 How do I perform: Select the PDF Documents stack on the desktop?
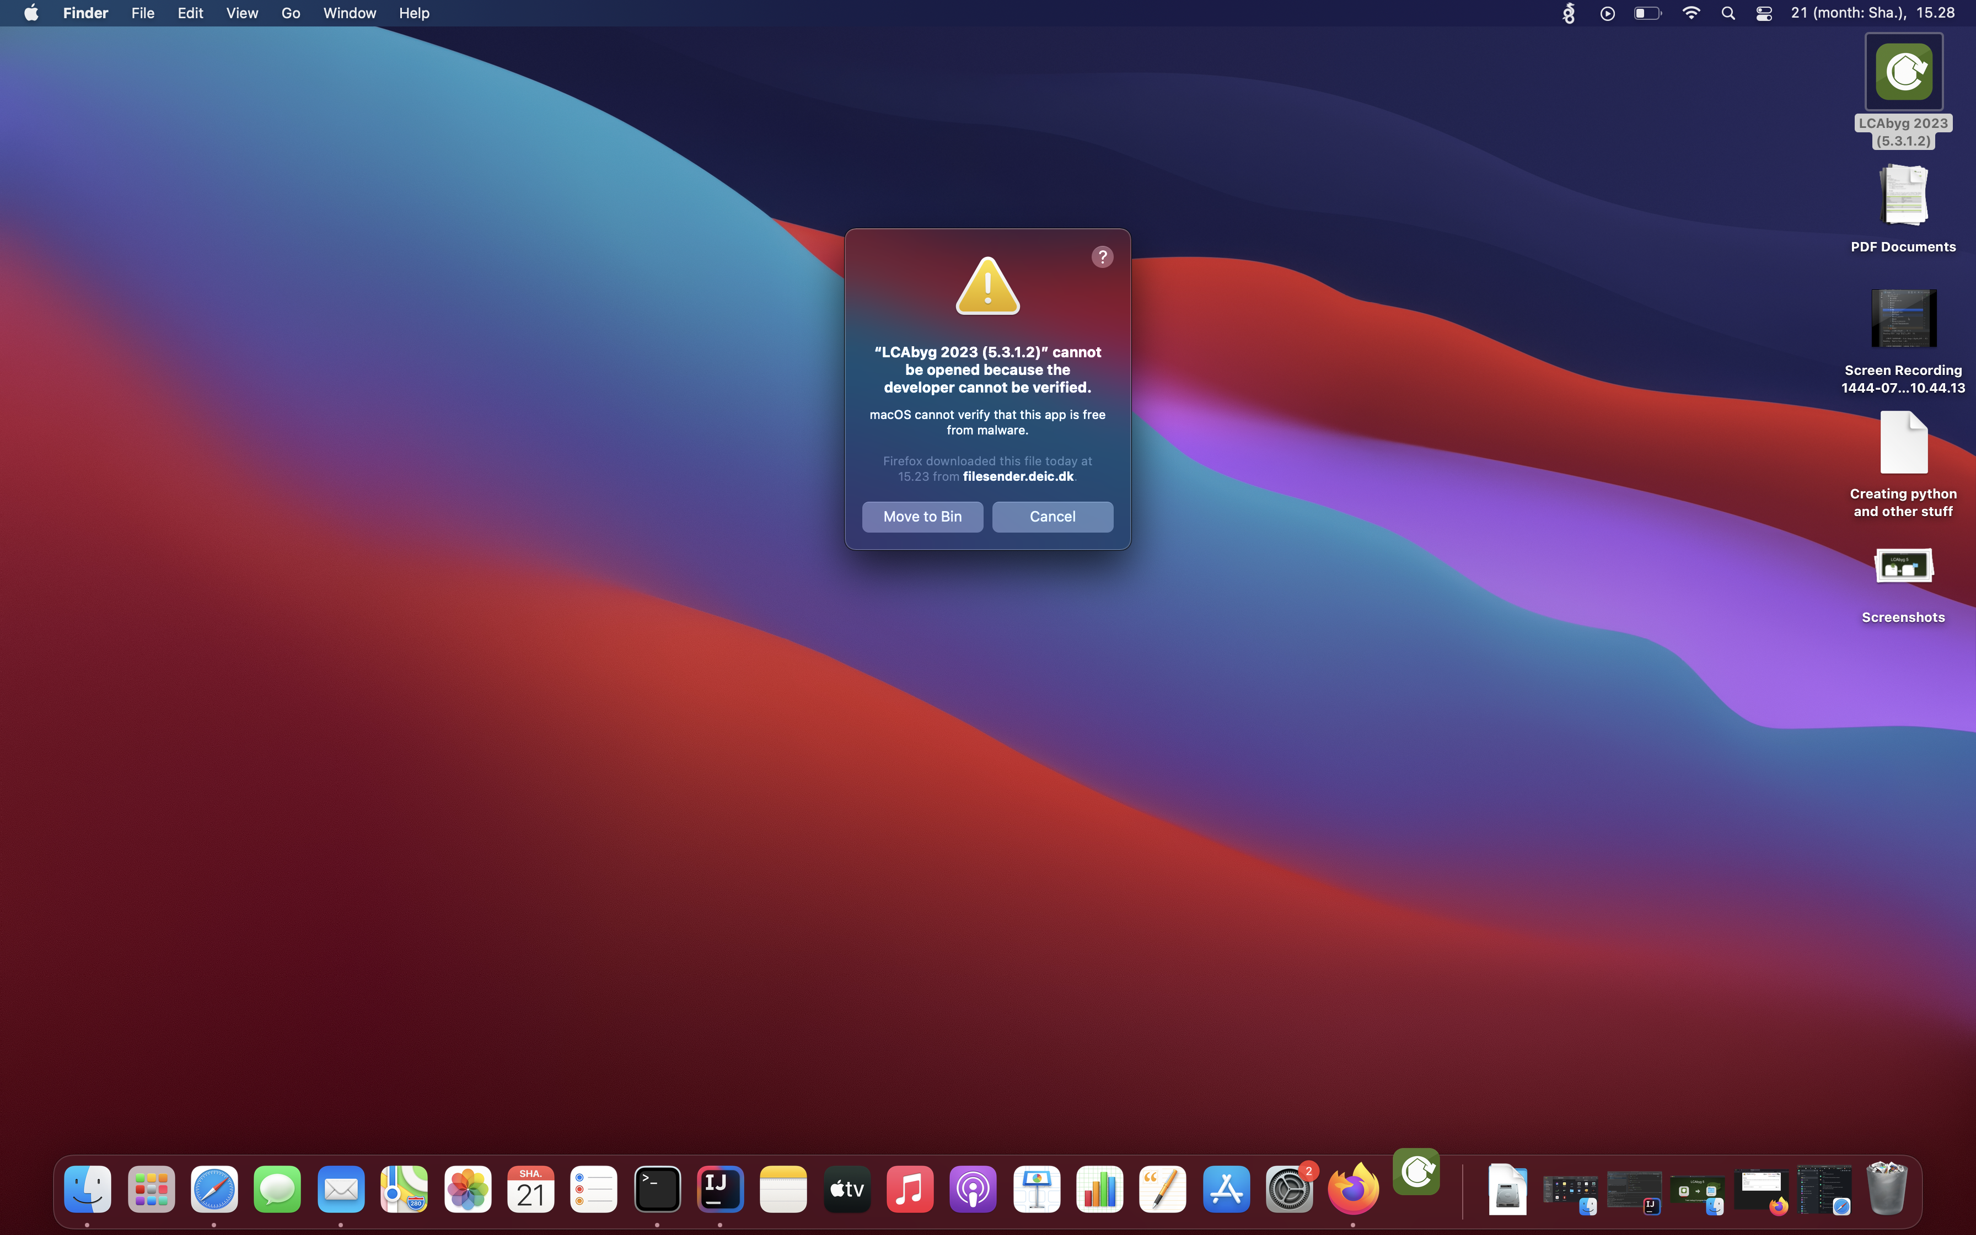pyautogui.click(x=1903, y=196)
